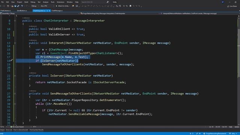The image size is (240, 135).
Task: Open the Test menu
Action: [x=39, y=2]
